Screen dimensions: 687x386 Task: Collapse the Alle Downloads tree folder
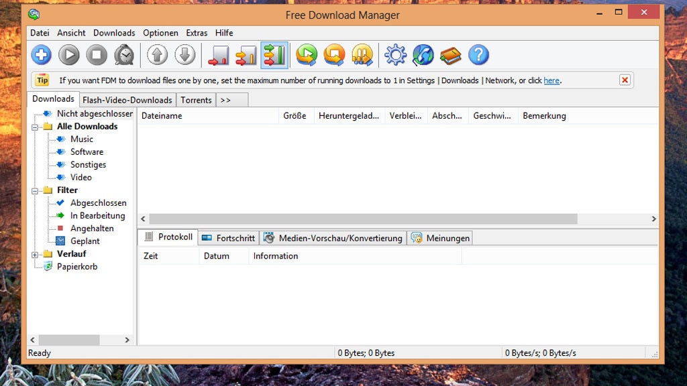[x=35, y=127]
